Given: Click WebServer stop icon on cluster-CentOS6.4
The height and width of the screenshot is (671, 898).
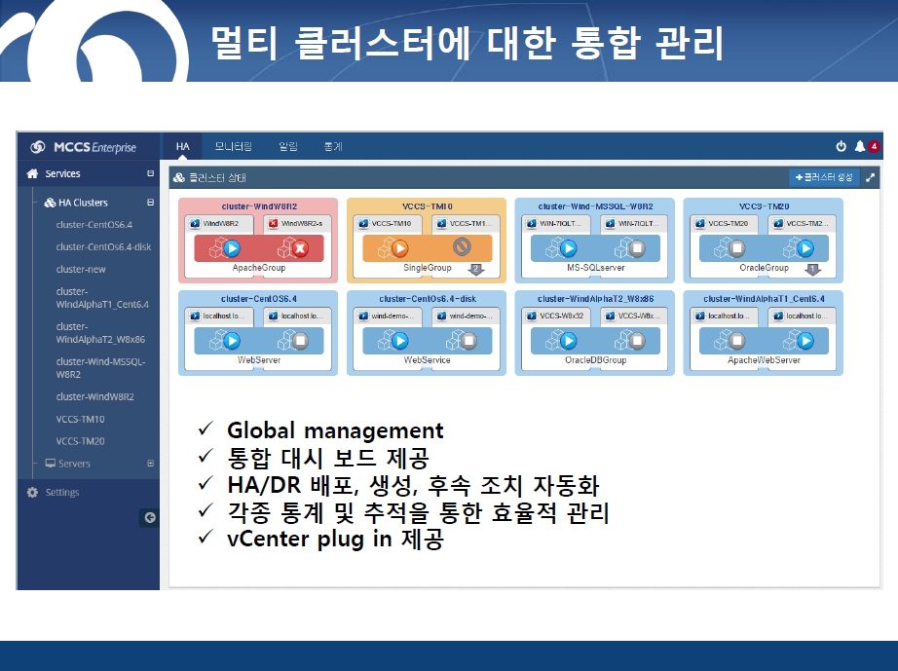Looking at the screenshot, I should 300,341.
